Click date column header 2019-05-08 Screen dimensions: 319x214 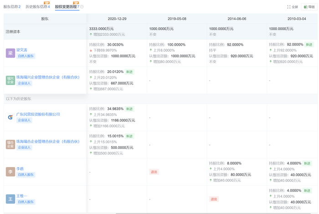tap(177, 19)
